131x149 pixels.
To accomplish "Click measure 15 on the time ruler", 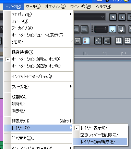I will pyautogui.click(x=105, y=53).
